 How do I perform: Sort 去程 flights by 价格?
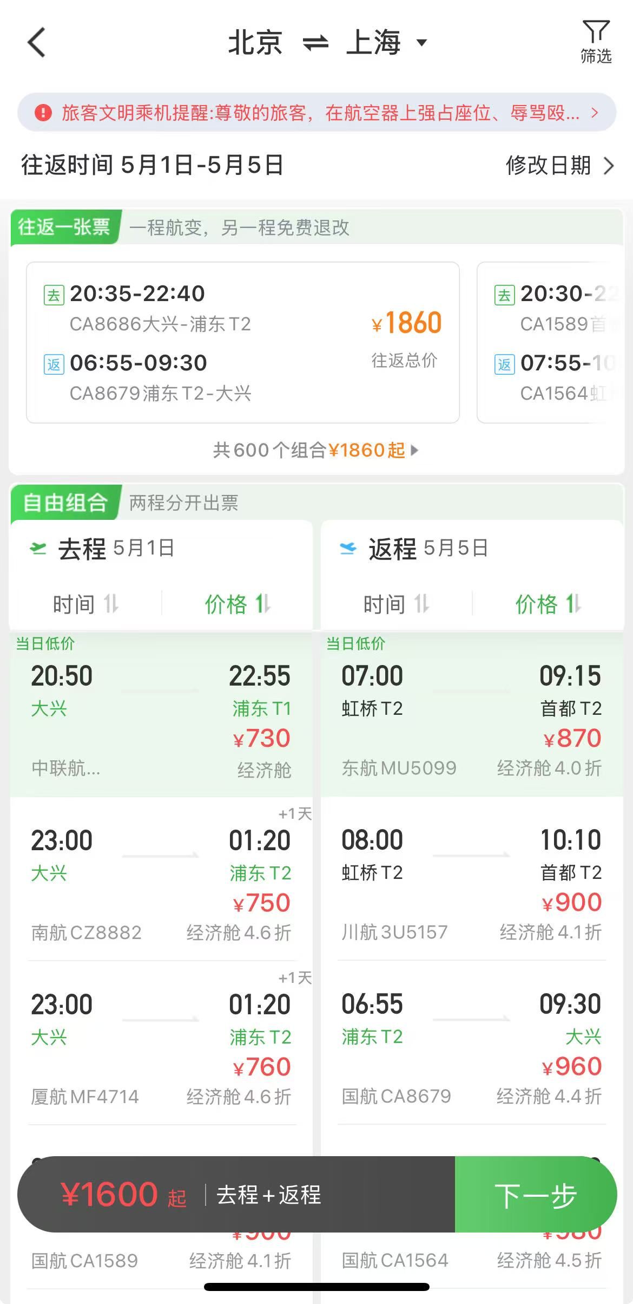238,604
